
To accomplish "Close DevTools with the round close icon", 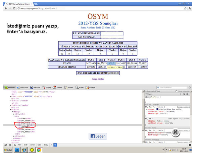I will tap(190, 88).
